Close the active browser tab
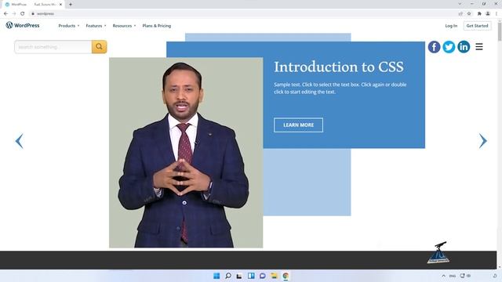The height and width of the screenshot is (282, 502). [61, 5]
